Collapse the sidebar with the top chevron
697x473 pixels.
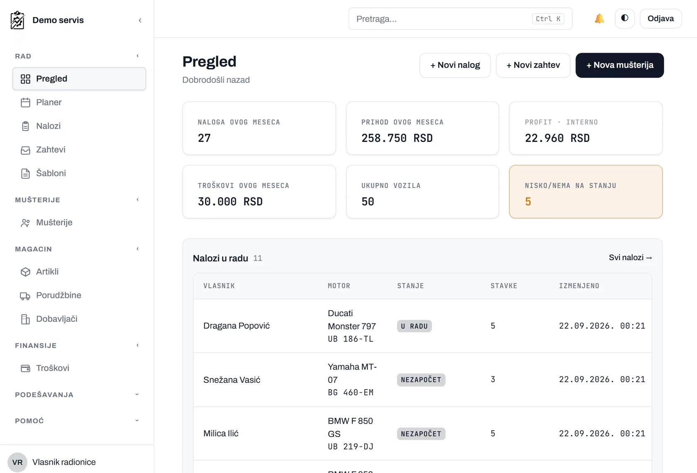click(x=140, y=20)
